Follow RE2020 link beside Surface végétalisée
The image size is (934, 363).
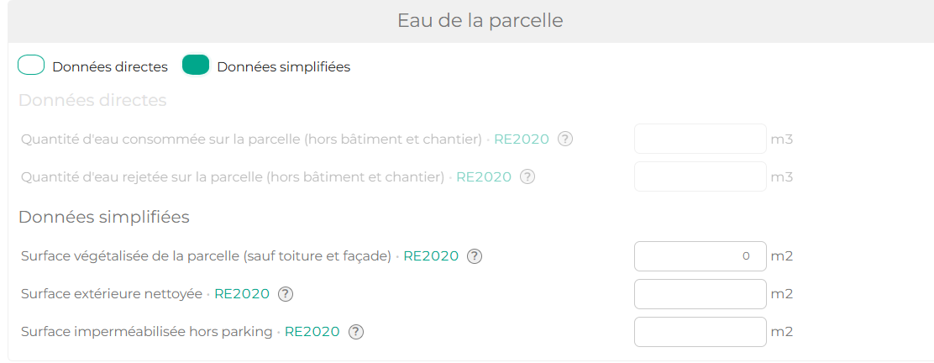point(431,256)
